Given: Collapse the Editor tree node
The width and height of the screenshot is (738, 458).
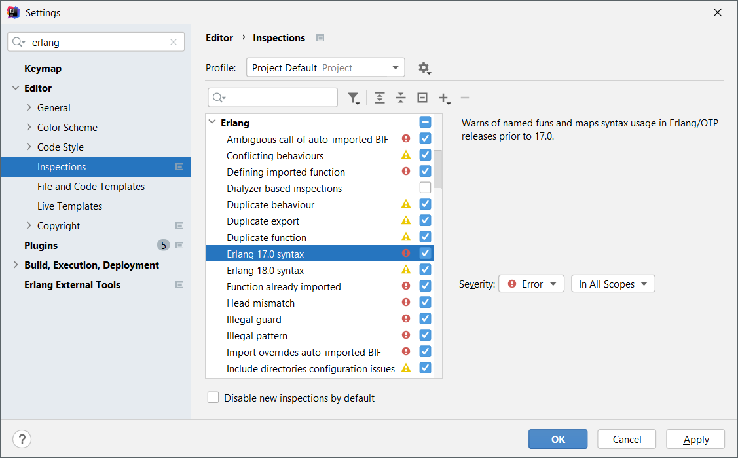Looking at the screenshot, I should (16, 88).
